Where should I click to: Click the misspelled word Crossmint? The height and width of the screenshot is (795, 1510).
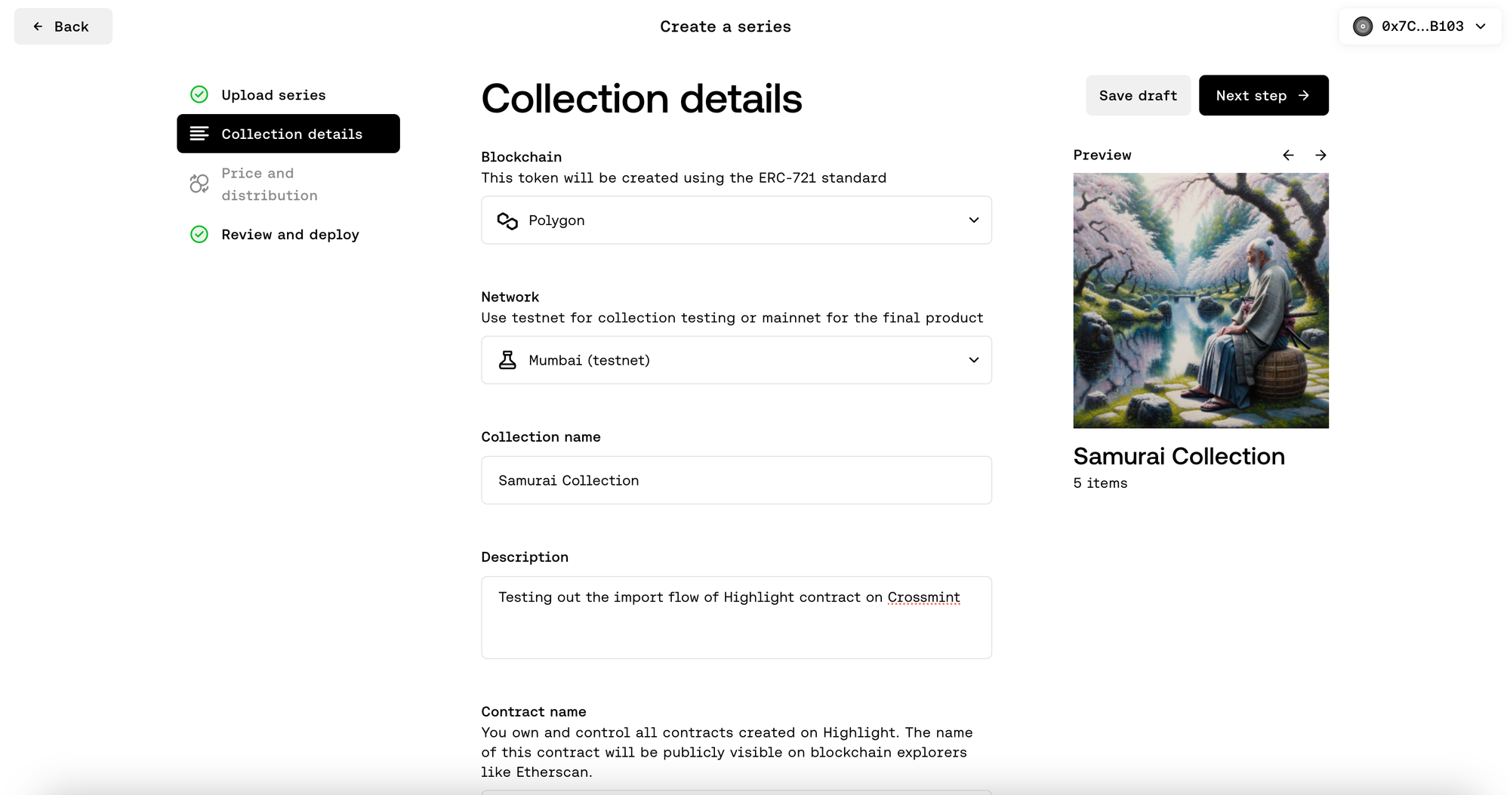coord(923,597)
